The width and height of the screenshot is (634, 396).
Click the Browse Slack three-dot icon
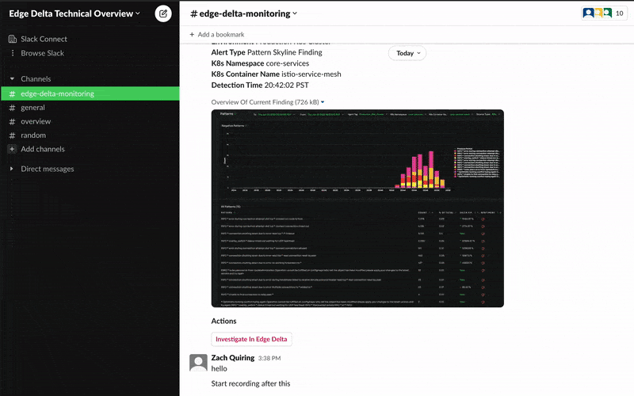12,53
